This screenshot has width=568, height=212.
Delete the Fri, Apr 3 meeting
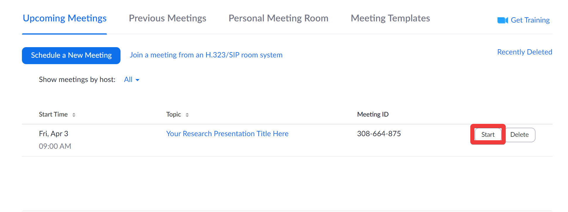coord(520,135)
